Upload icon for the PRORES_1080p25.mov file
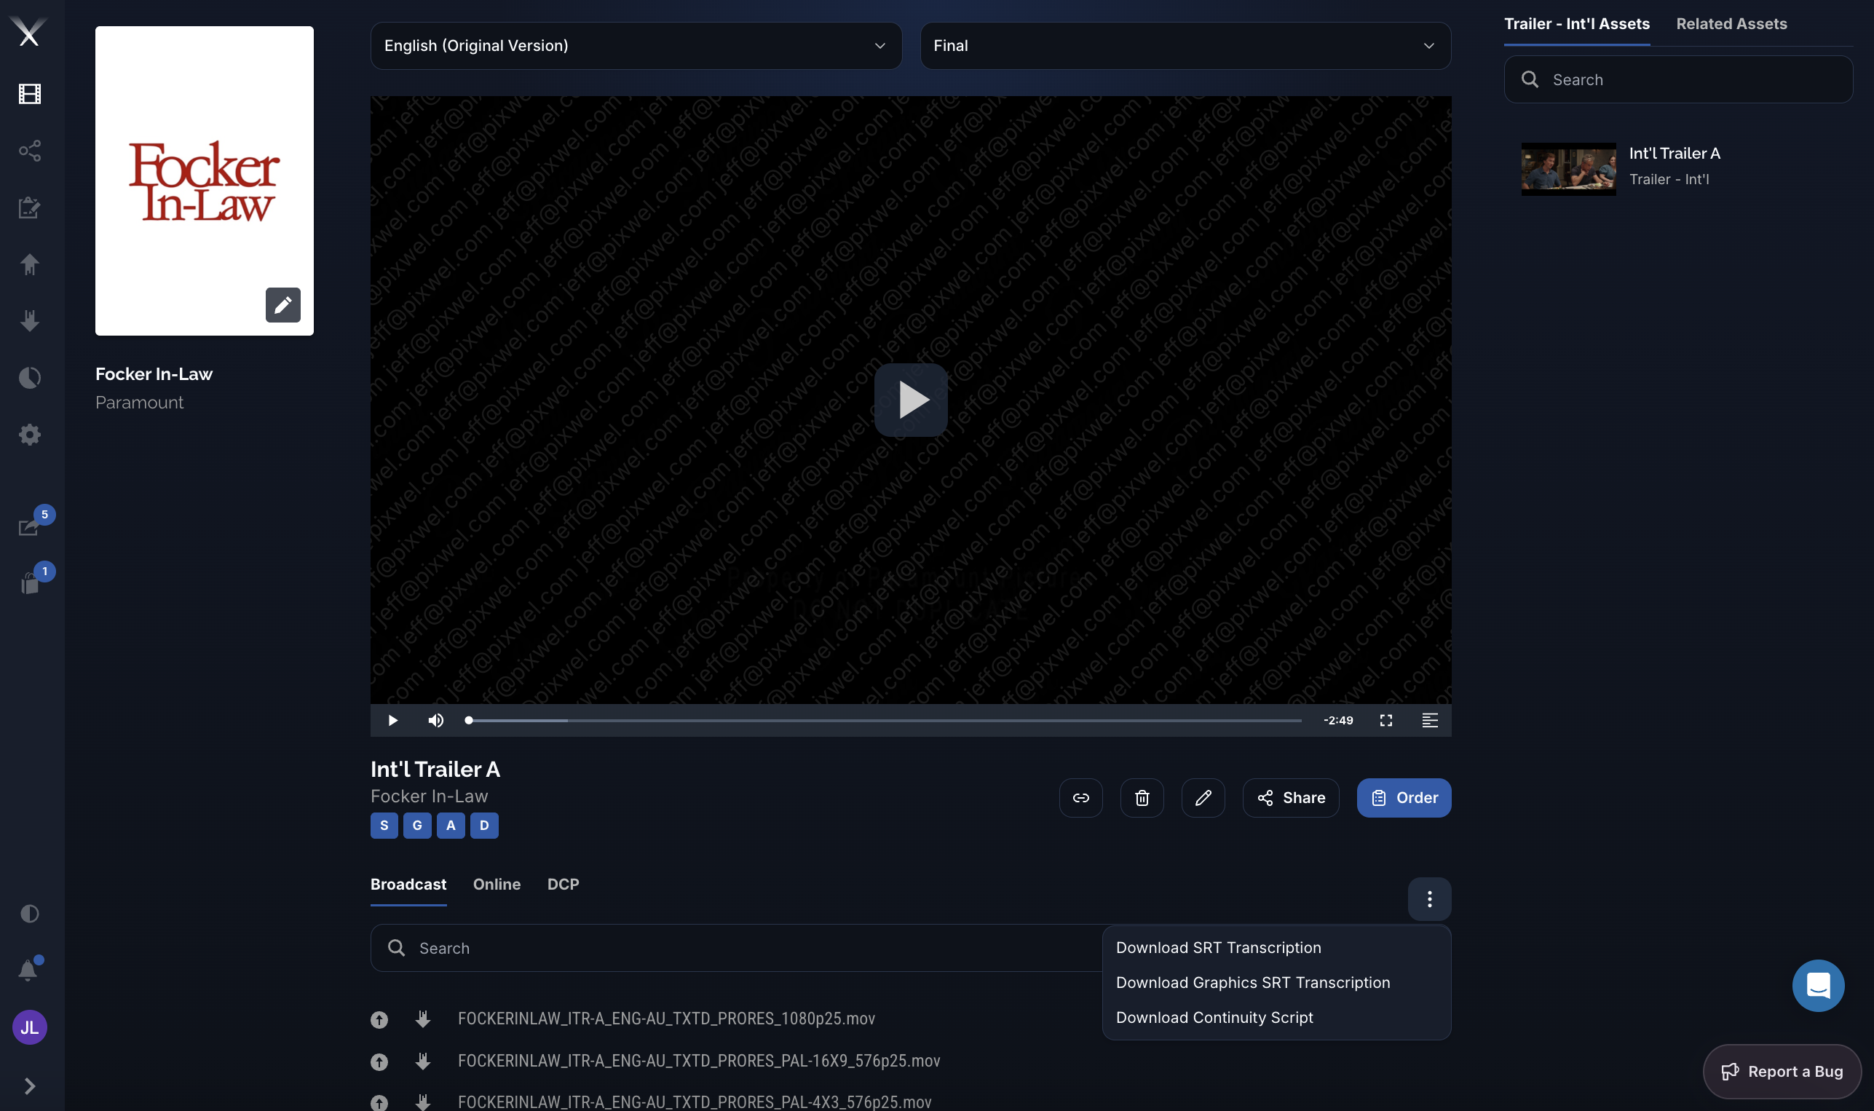The height and width of the screenshot is (1111, 1874). 379,1020
